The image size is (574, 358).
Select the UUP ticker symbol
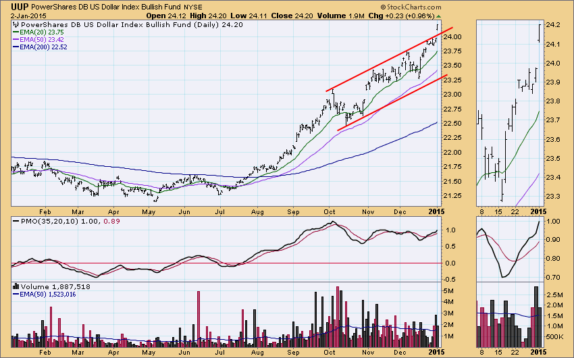(x=20, y=7)
